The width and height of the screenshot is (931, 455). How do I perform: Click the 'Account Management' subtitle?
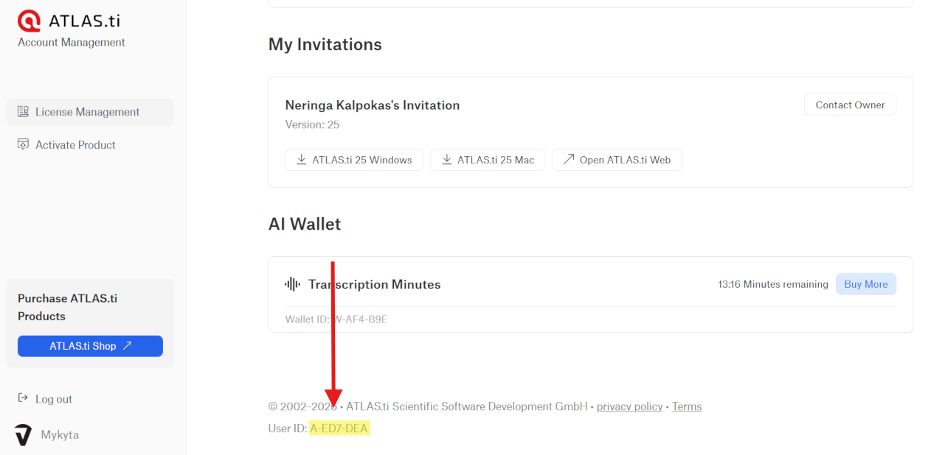click(x=72, y=43)
